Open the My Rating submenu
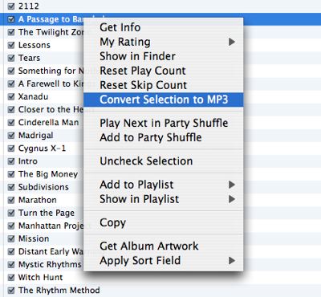 [x=164, y=42]
